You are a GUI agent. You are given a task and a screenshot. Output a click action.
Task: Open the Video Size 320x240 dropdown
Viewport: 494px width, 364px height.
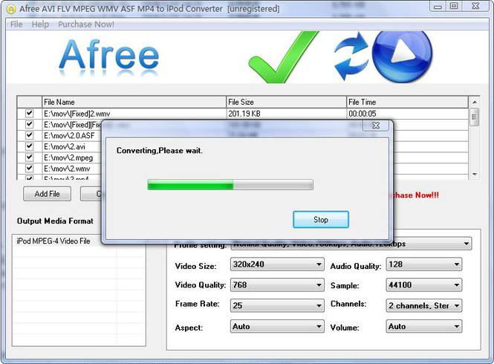277,264
